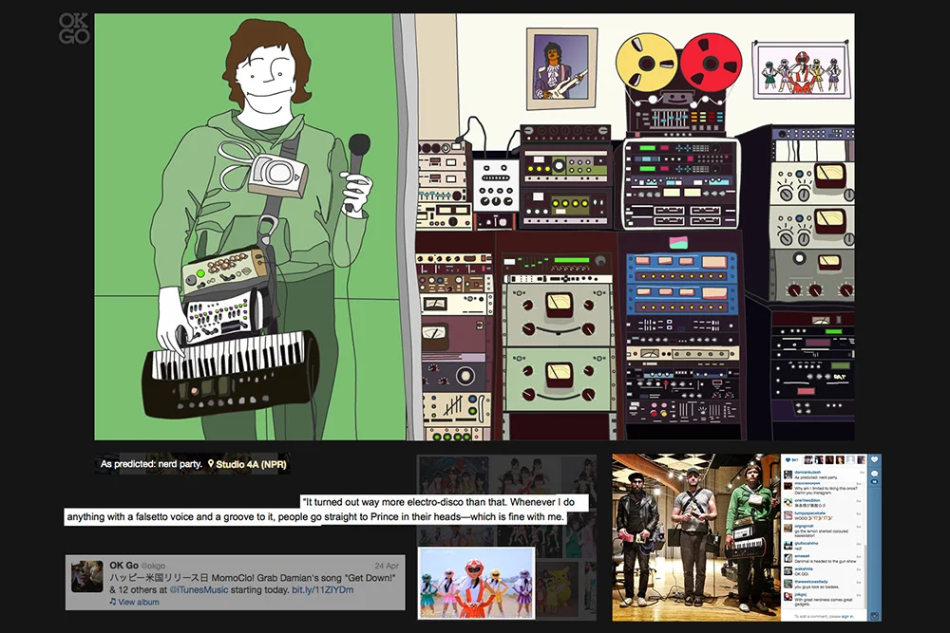The width and height of the screenshot is (950, 633).
Task: Click giuliocalvino username in comments
Action: 807,543
